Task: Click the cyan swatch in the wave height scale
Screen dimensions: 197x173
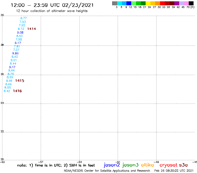Action: [120, 3]
